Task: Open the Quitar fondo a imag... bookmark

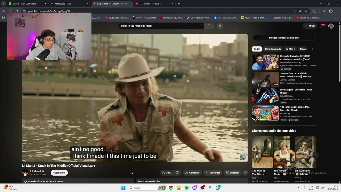Action: [253, 18]
